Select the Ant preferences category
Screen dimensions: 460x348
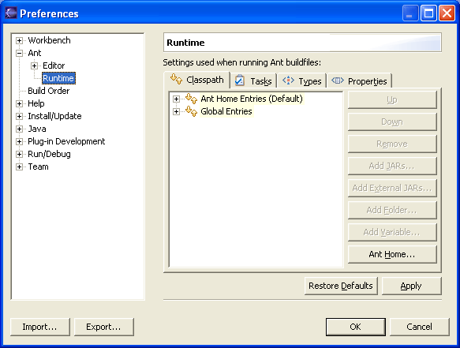click(x=35, y=53)
